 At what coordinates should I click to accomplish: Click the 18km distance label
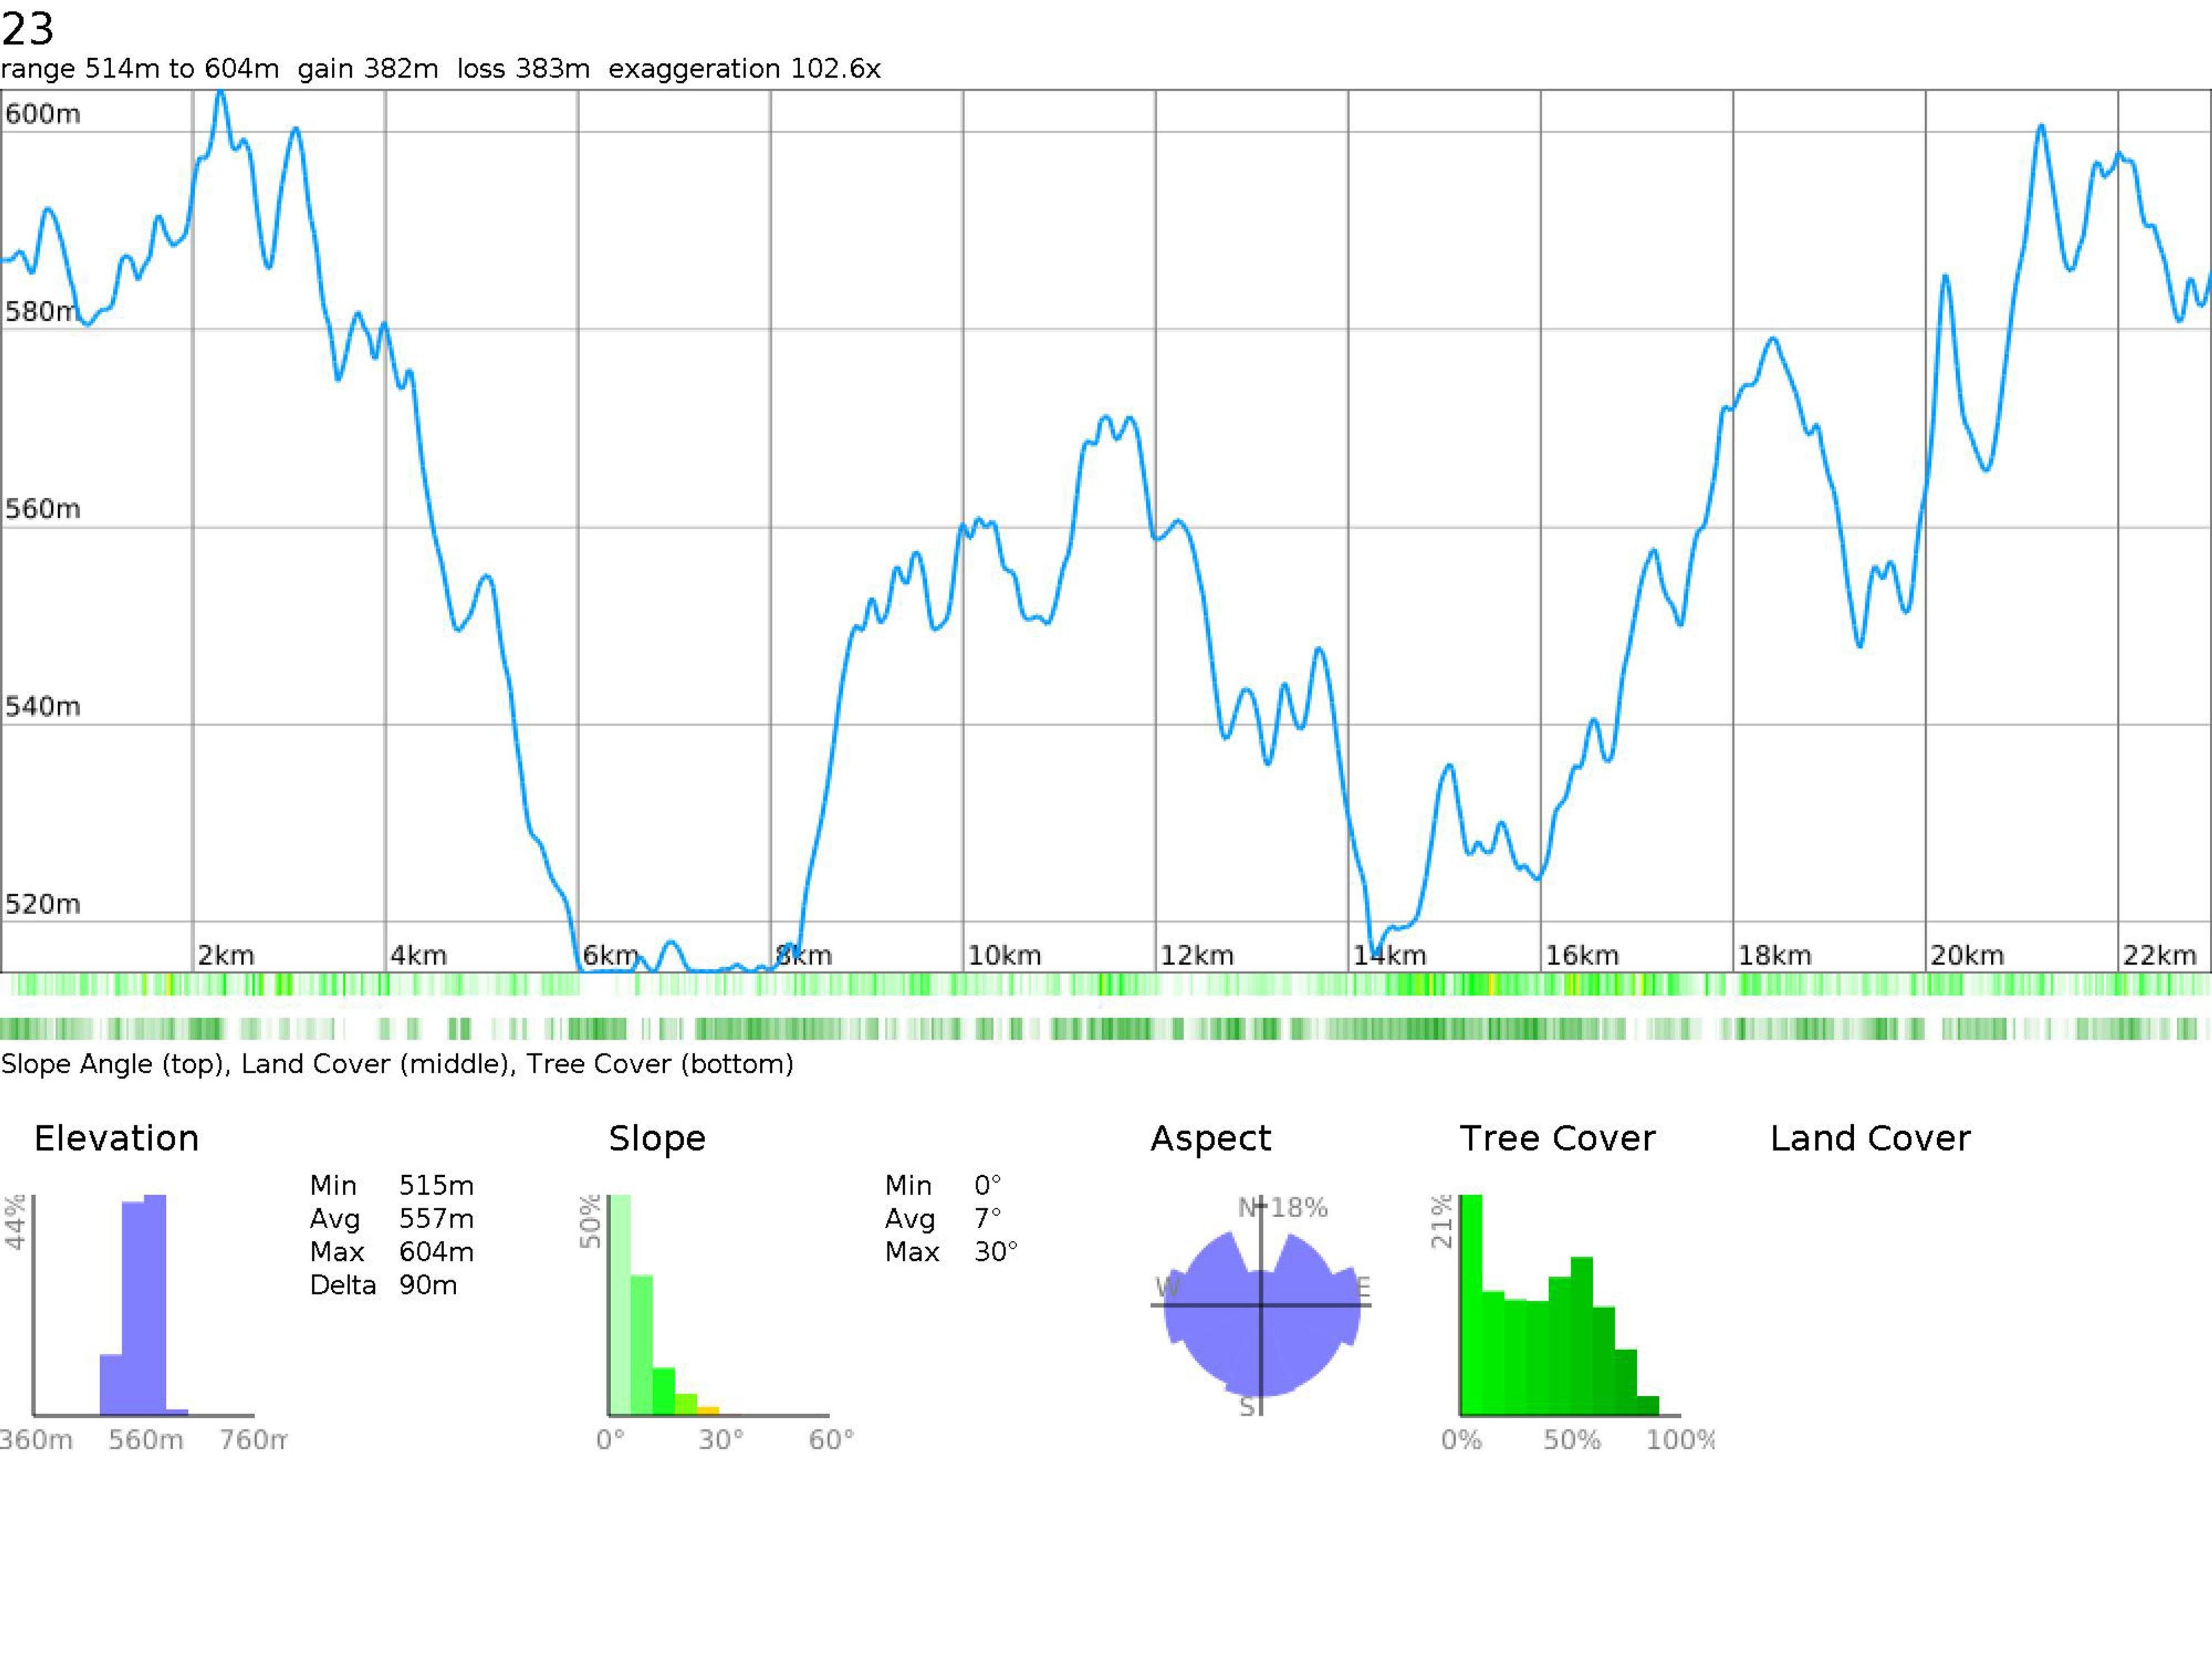point(1774,955)
